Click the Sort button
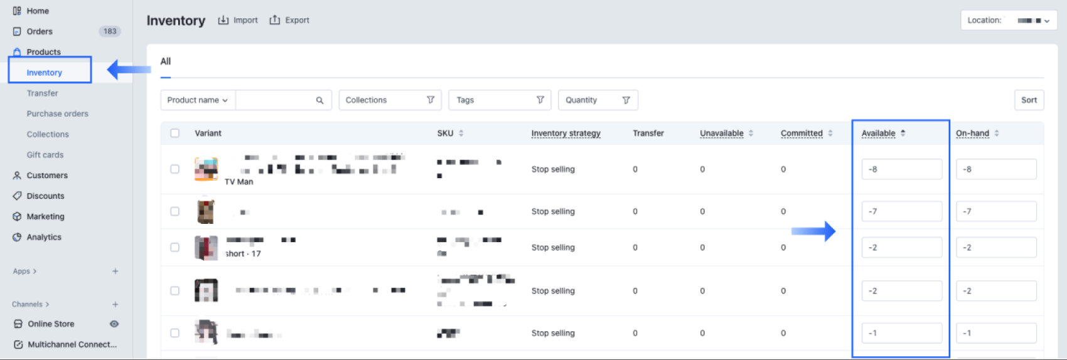Viewport: 1067px width, 360px height. 1029,100
